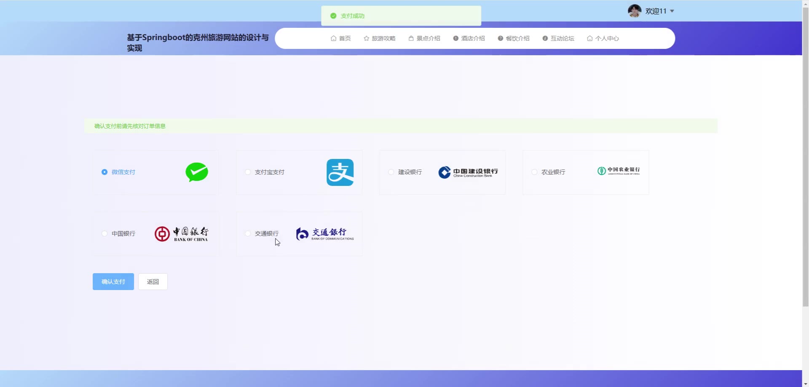
Task: Click the scrollbar down arrow
Action: coord(806,384)
